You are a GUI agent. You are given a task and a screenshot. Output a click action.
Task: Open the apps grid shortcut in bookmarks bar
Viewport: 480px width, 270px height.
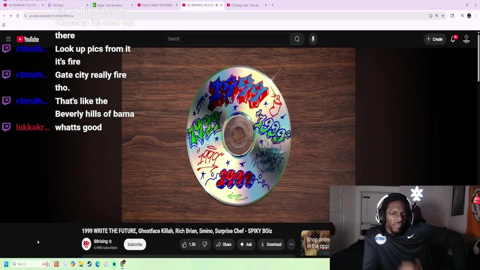pyautogui.click(x=4, y=25)
